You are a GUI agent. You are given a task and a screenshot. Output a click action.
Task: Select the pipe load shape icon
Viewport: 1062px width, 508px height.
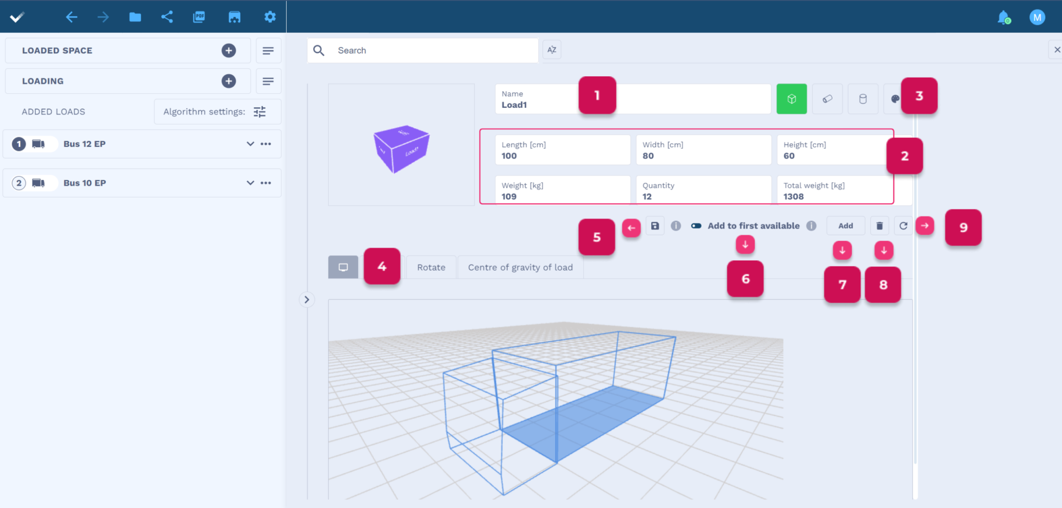[x=828, y=99]
